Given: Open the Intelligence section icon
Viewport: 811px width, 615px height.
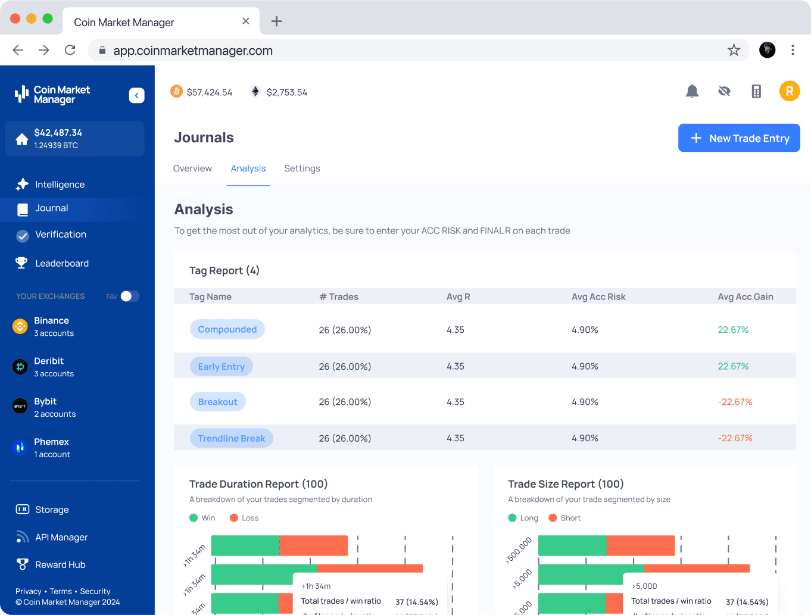Looking at the screenshot, I should coord(22,185).
